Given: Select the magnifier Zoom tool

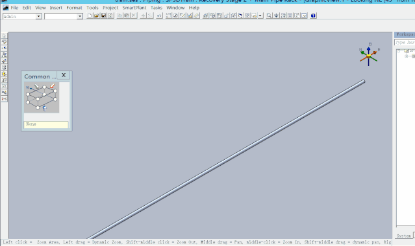Looking at the screenshot, I should (269, 16).
